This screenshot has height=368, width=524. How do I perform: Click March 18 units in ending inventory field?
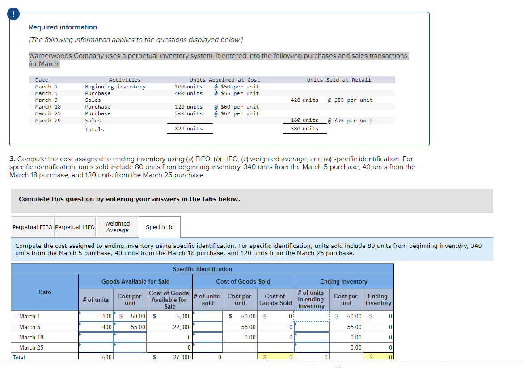(312, 337)
